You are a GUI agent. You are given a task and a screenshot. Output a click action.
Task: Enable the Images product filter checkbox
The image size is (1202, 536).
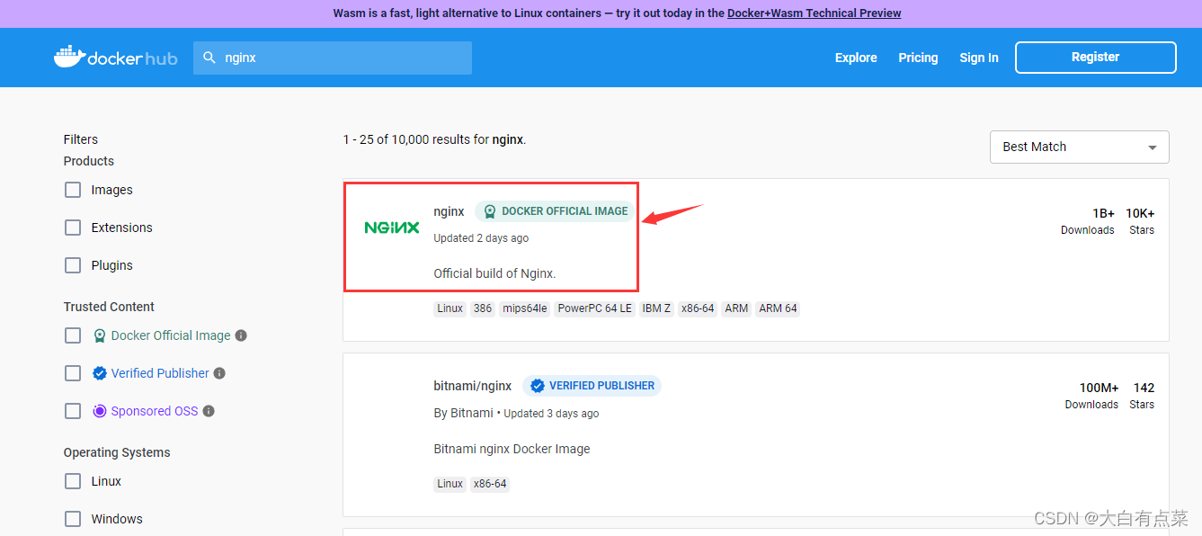[73, 190]
